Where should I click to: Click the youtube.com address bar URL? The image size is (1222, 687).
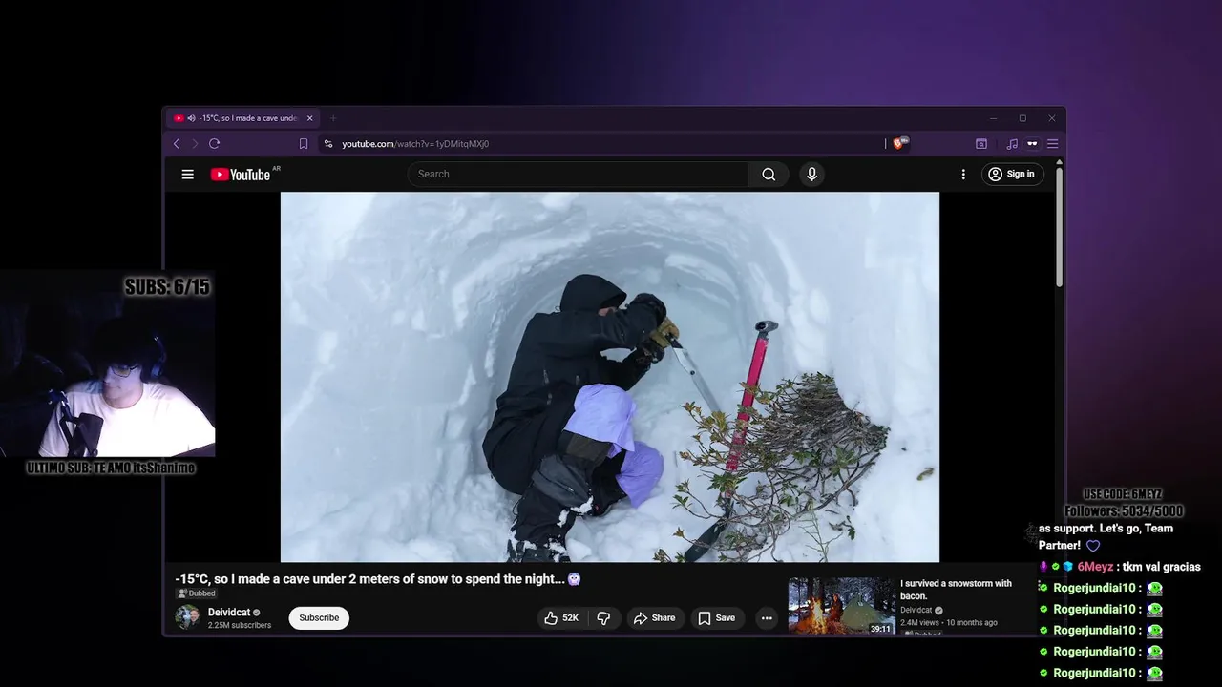415,144
